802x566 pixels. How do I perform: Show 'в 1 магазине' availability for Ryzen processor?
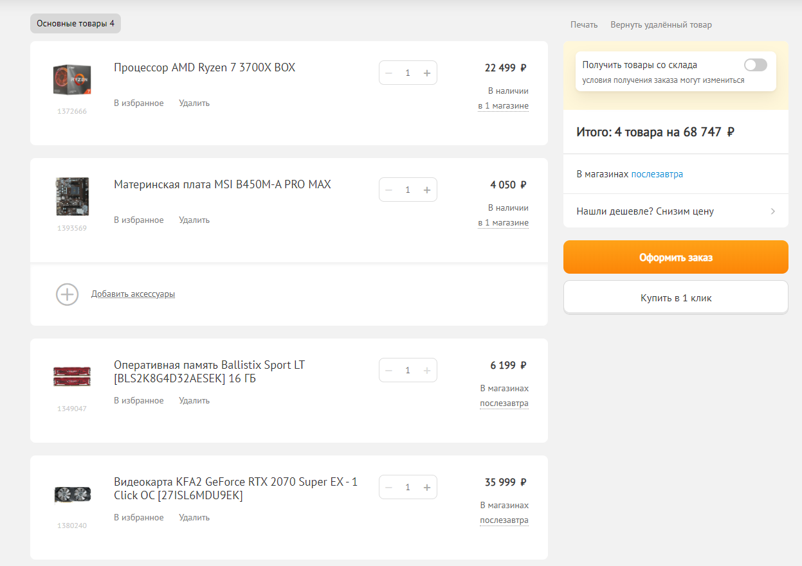(x=503, y=106)
